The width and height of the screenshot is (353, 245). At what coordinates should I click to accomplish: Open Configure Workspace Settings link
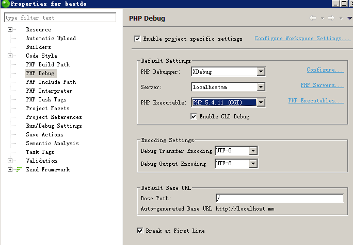pos(302,39)
